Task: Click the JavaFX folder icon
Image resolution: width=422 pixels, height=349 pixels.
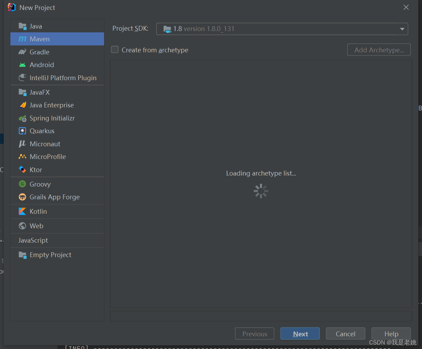Action: click(22, 92)
